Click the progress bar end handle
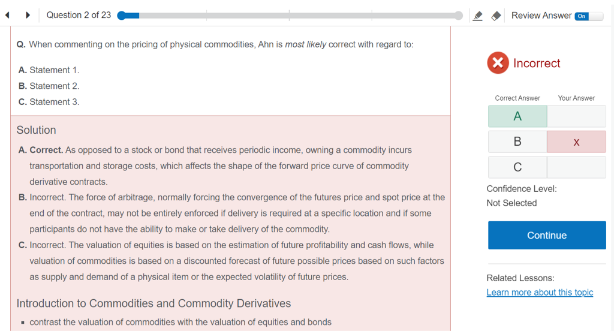 pos(459,16)
